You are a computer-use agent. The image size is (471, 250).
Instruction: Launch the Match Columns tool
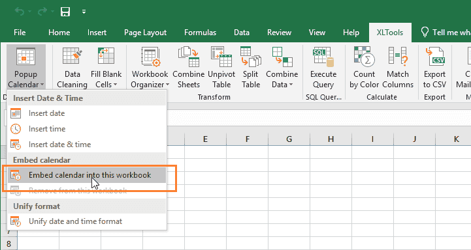[398, 68]
